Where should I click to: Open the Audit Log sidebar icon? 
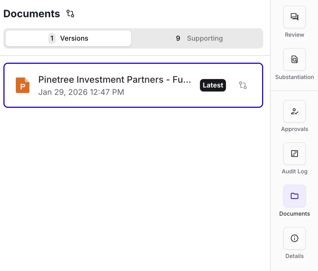[295, 154]
